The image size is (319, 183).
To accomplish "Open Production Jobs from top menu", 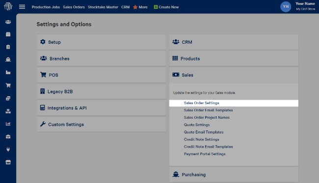I will click(x=46, y=7).
